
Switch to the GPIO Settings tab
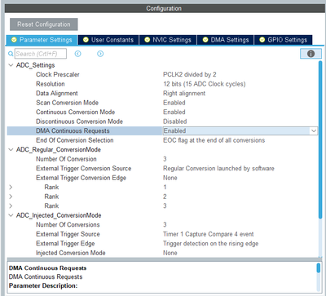(284, 40)
